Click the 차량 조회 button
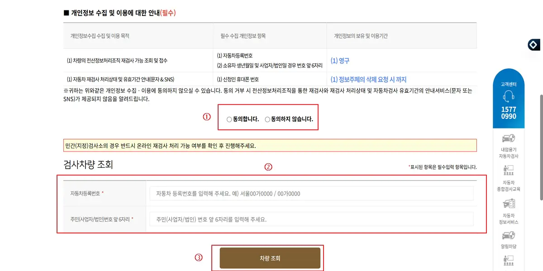Screen dimensions: 543x271 point(270,258)
